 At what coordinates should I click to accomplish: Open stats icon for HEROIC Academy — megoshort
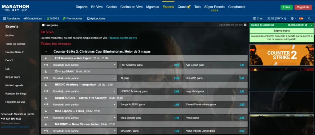(46, 85)
